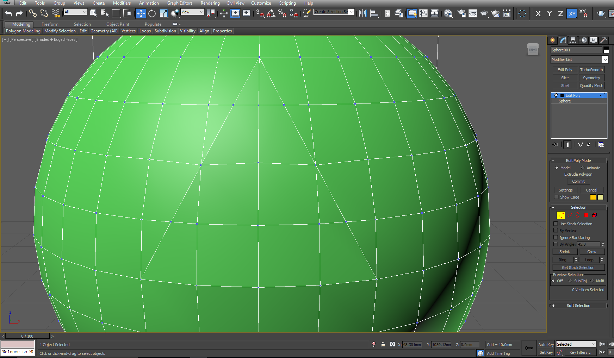Click the Grow selection button
The height and width of the screenshot is (358, 614).
click(591, 251)
